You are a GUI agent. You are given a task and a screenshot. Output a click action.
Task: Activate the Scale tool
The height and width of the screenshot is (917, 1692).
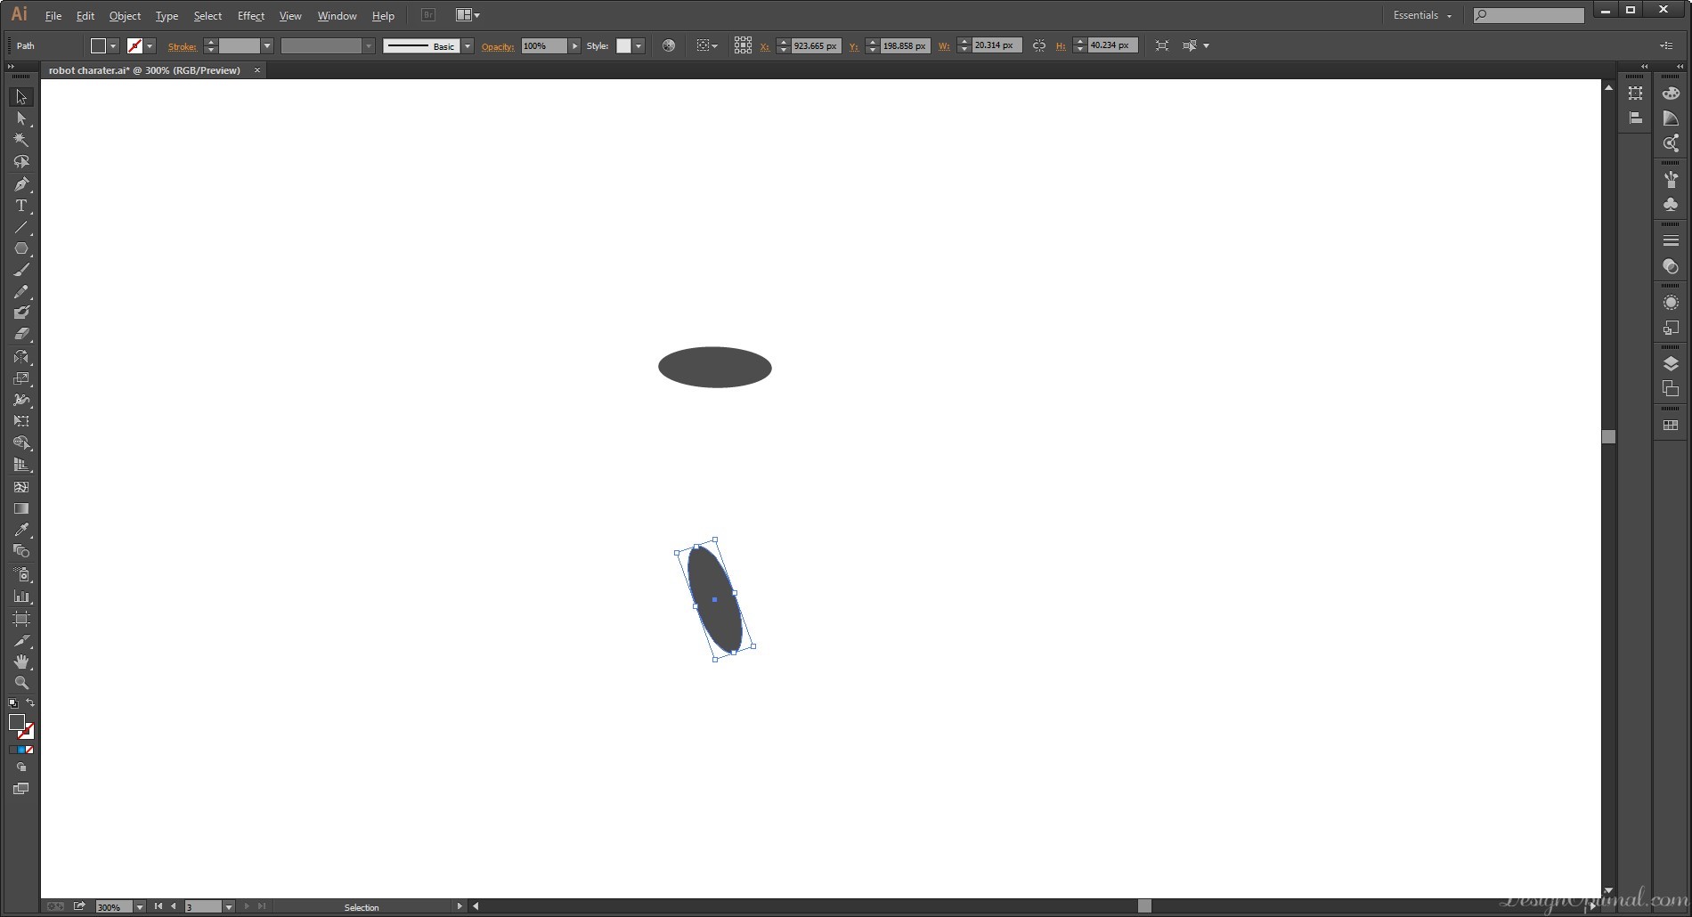(x=21, y=378)
